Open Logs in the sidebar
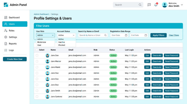187x104 pixels. [15, 50]
